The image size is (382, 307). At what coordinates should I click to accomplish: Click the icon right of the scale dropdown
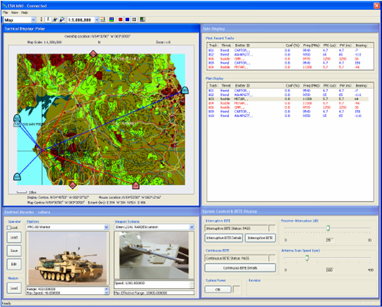(x=103, y=20)
